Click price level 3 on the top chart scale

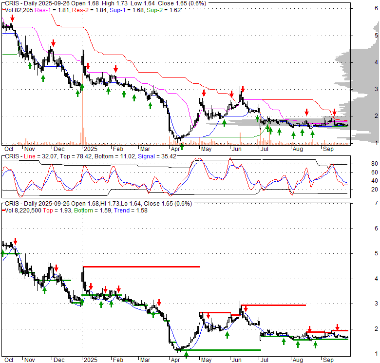pyautogui.click(x=376, y=89)
